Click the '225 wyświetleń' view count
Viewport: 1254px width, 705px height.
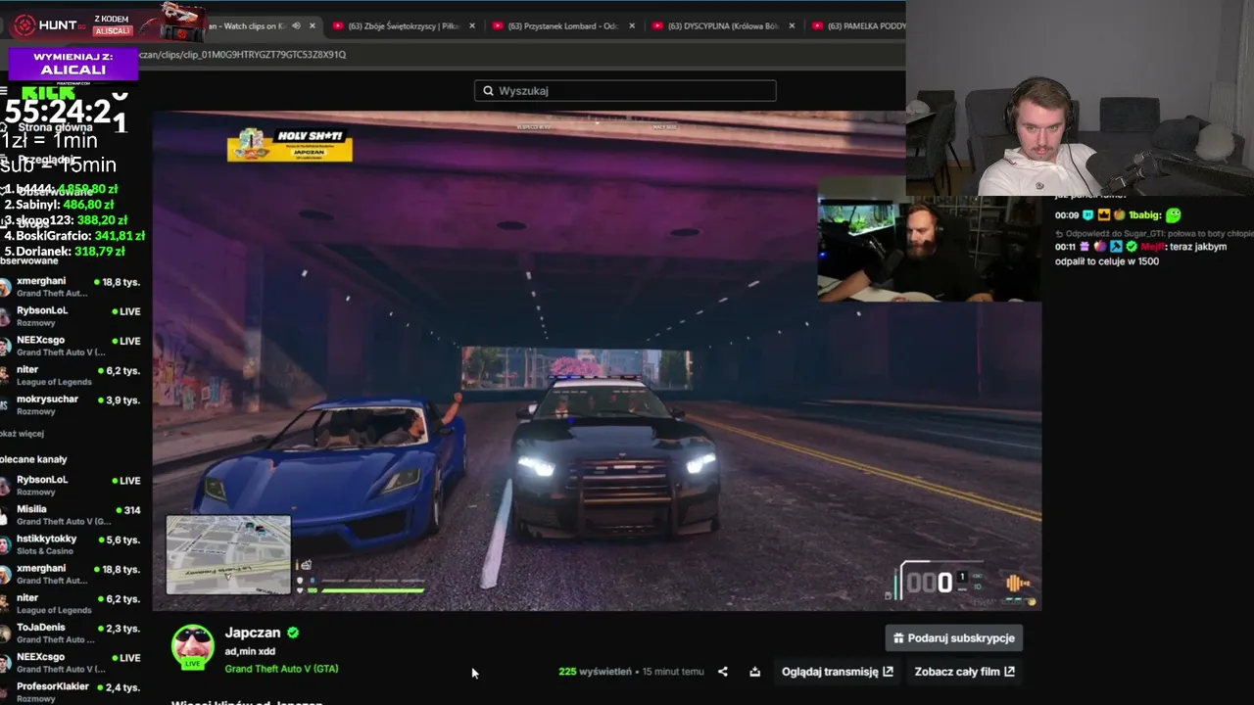pyautogui.click(x=595, y=672)
